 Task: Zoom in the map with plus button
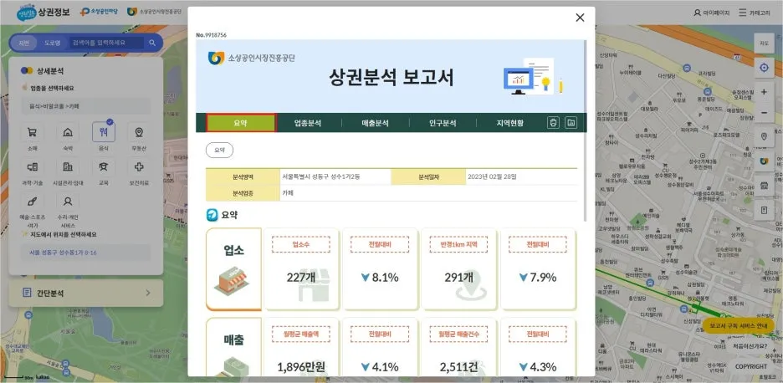coord(764,92)
